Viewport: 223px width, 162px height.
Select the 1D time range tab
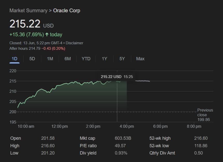[15, 59]
